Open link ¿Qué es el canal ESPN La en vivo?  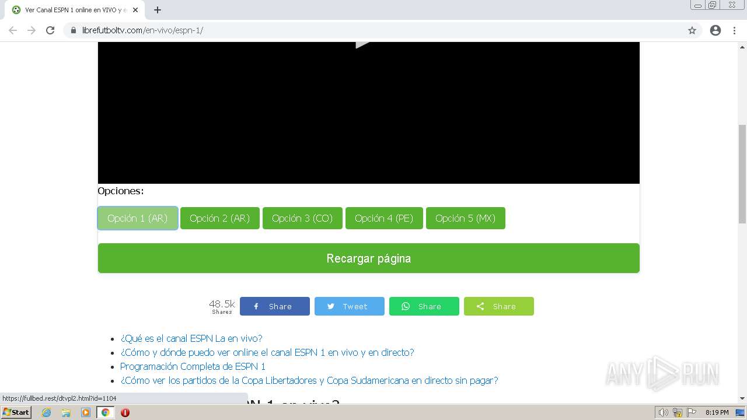191,338
